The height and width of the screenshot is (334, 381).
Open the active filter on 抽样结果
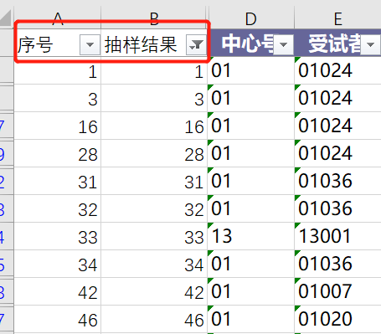click(x=196, y=44)
